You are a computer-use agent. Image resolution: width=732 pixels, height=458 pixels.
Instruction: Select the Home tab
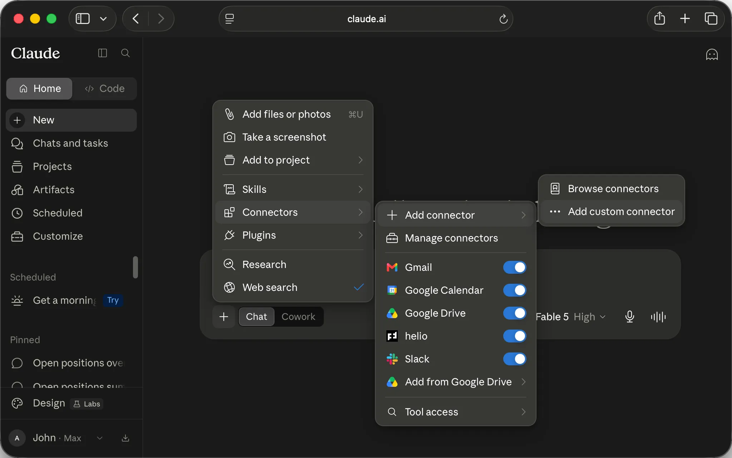coord(40,88)
